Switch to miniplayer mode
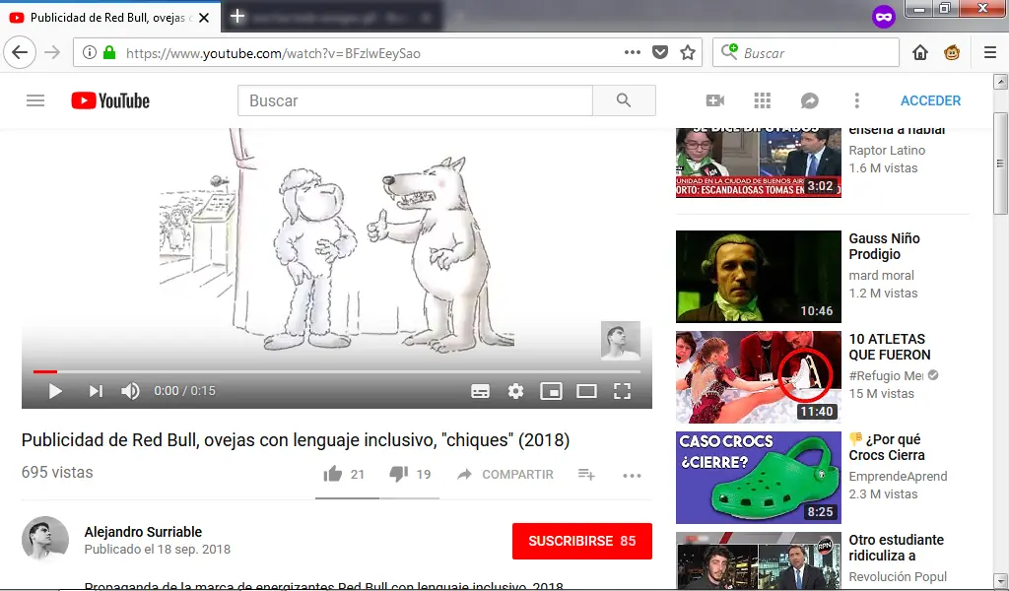1009x591 pixels. click(x=551, y=391)
